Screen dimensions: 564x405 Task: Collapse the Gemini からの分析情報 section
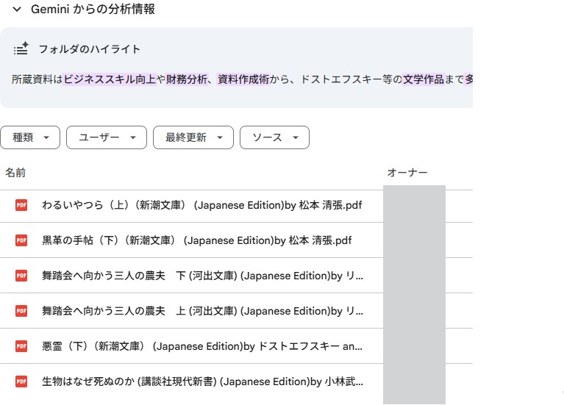coord(16,10)
